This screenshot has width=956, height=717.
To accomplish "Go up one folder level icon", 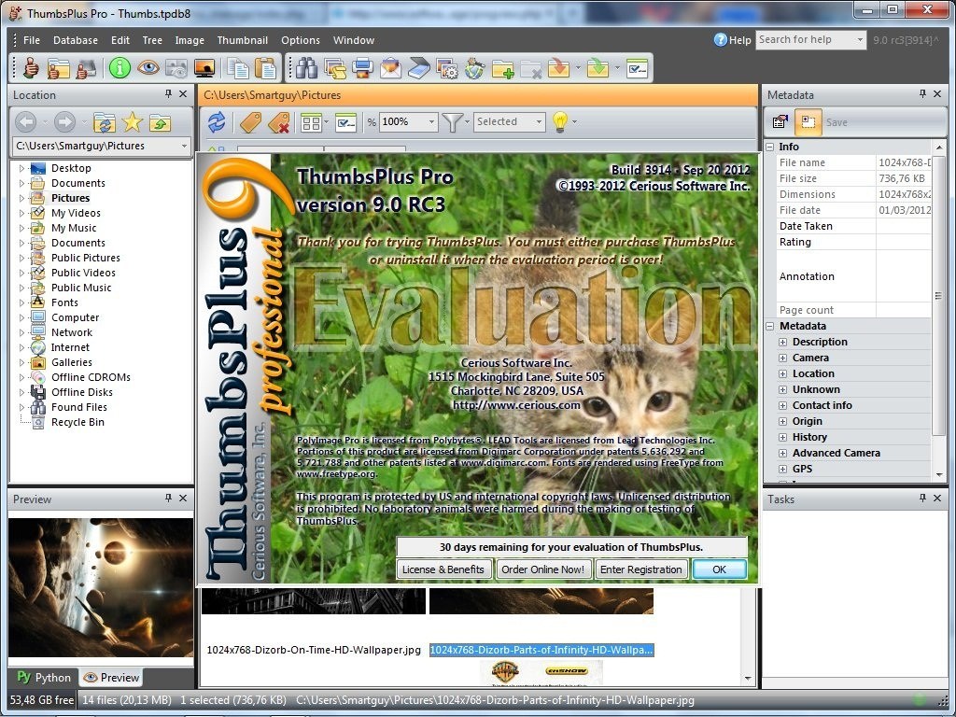I will (160, 122).
